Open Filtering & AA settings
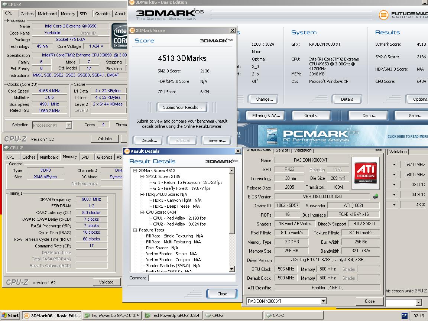This screenshot has width=428, height=321. click(266, 116)
